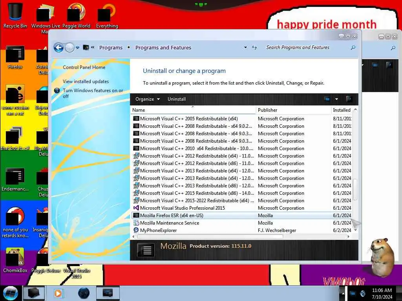This screenshot has width=402, height=301.
Task: Expand the address bar history dropdown
Action: coord(245,47)
